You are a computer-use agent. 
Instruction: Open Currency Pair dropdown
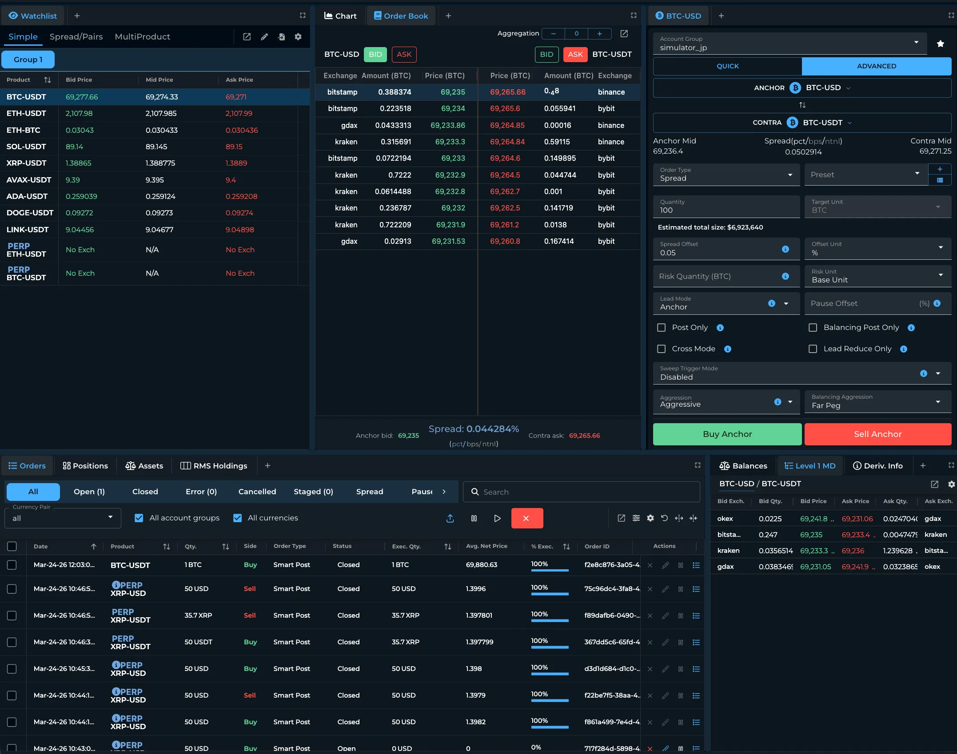63,518
